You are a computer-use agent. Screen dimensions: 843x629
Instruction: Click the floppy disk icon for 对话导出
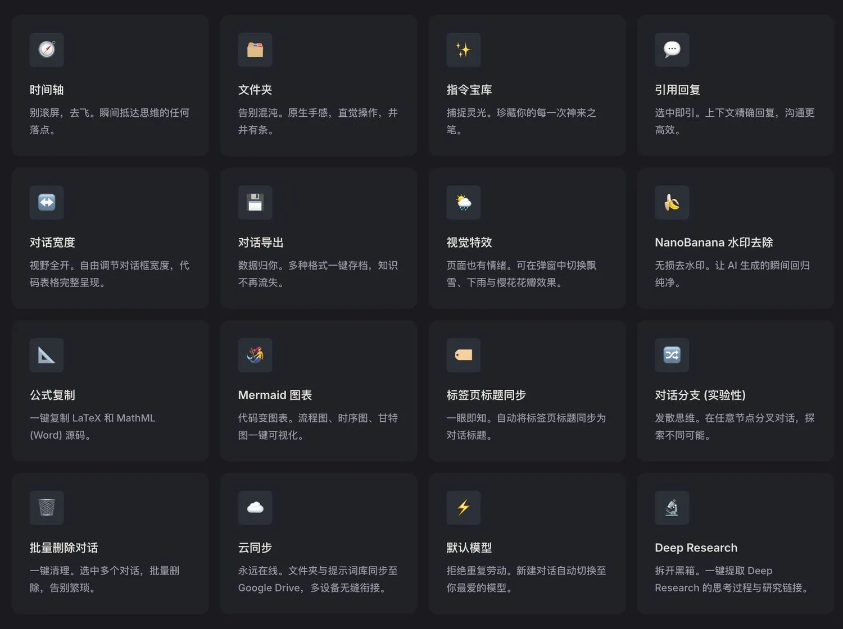[255, 202]
